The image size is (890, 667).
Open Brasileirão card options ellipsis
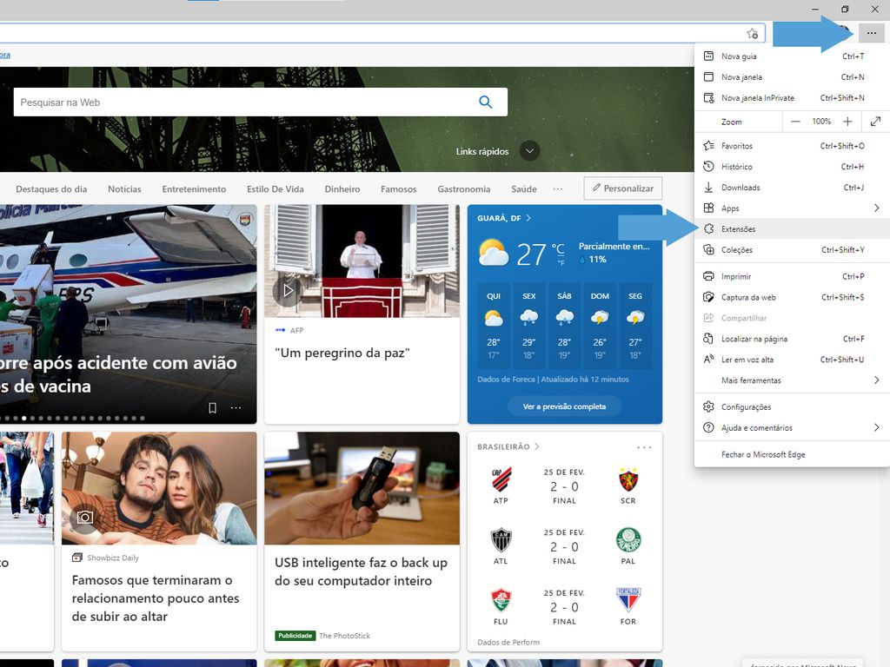coord(644,447)
